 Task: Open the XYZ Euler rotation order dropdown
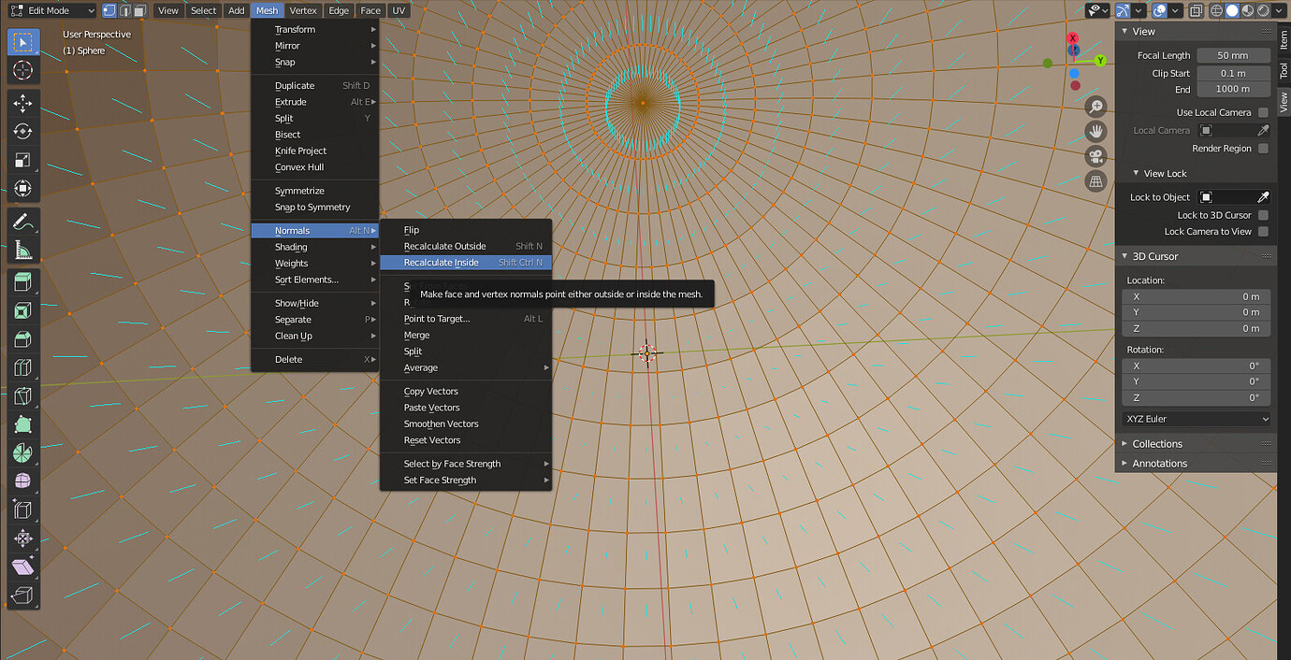[x=1196, y=417]
